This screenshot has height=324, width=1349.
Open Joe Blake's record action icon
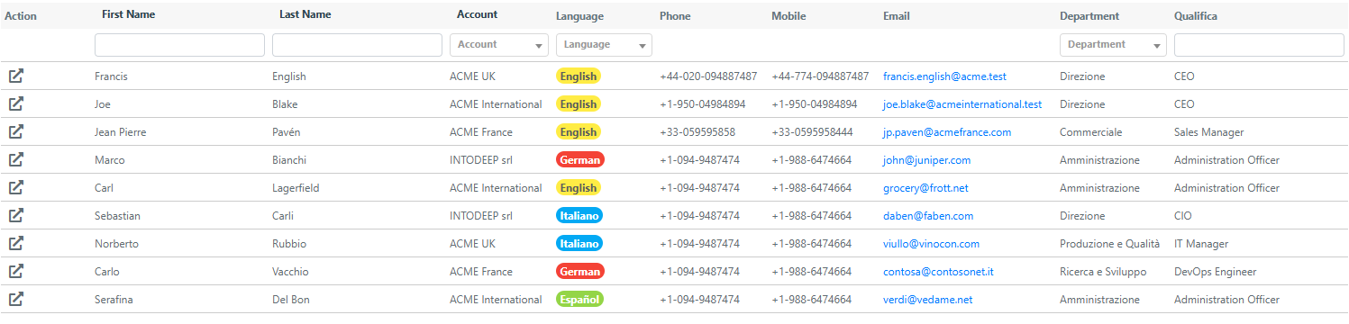click(x=16, y=104)
